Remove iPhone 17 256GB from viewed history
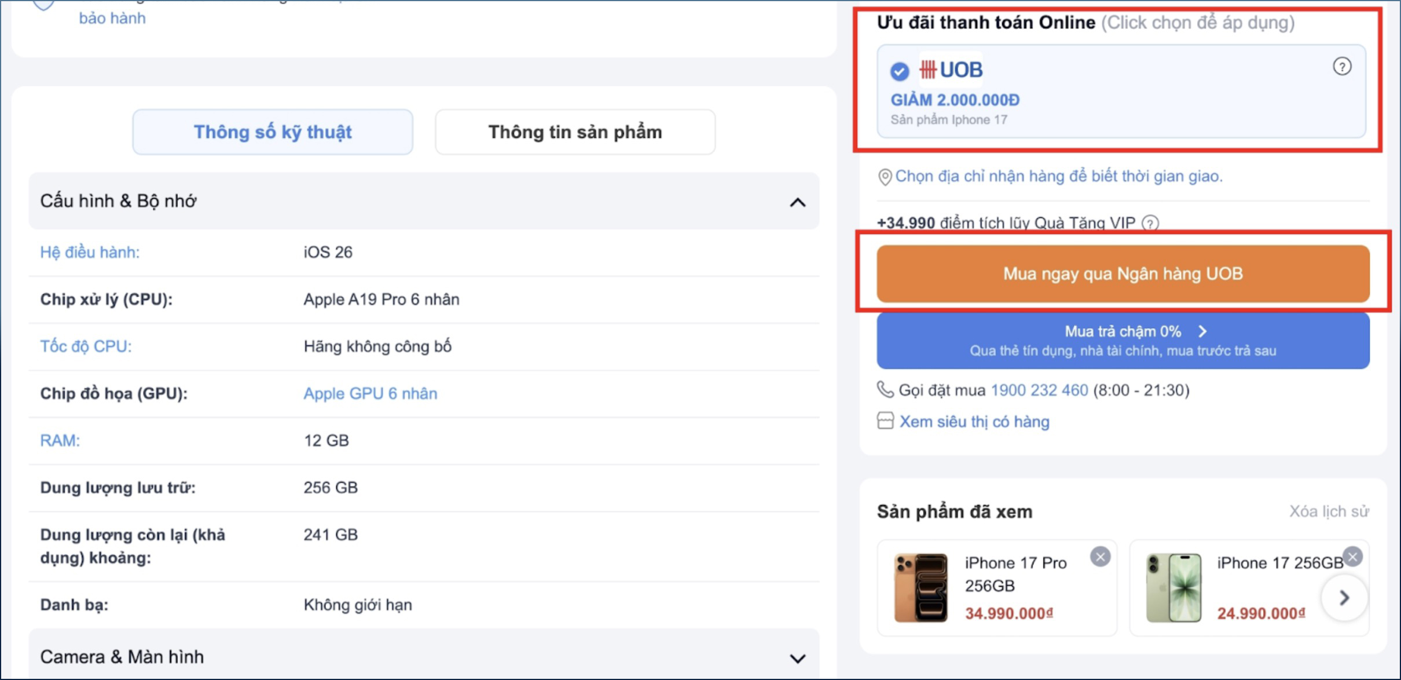 point(1352,557)
